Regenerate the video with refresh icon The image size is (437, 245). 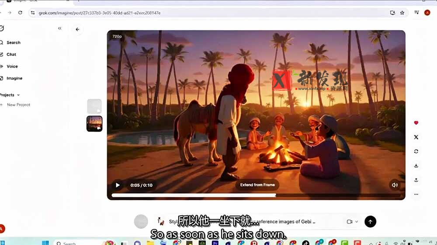[416, 151]
